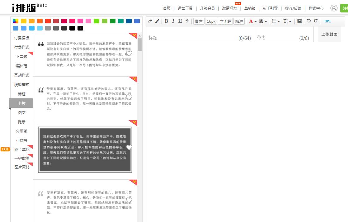Favorite the fourth grey-quote card heart
Screen dimensions: 348x222
tap(129, 200)
